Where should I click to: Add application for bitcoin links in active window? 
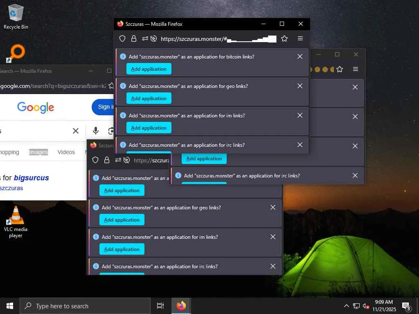pos(149,69)
